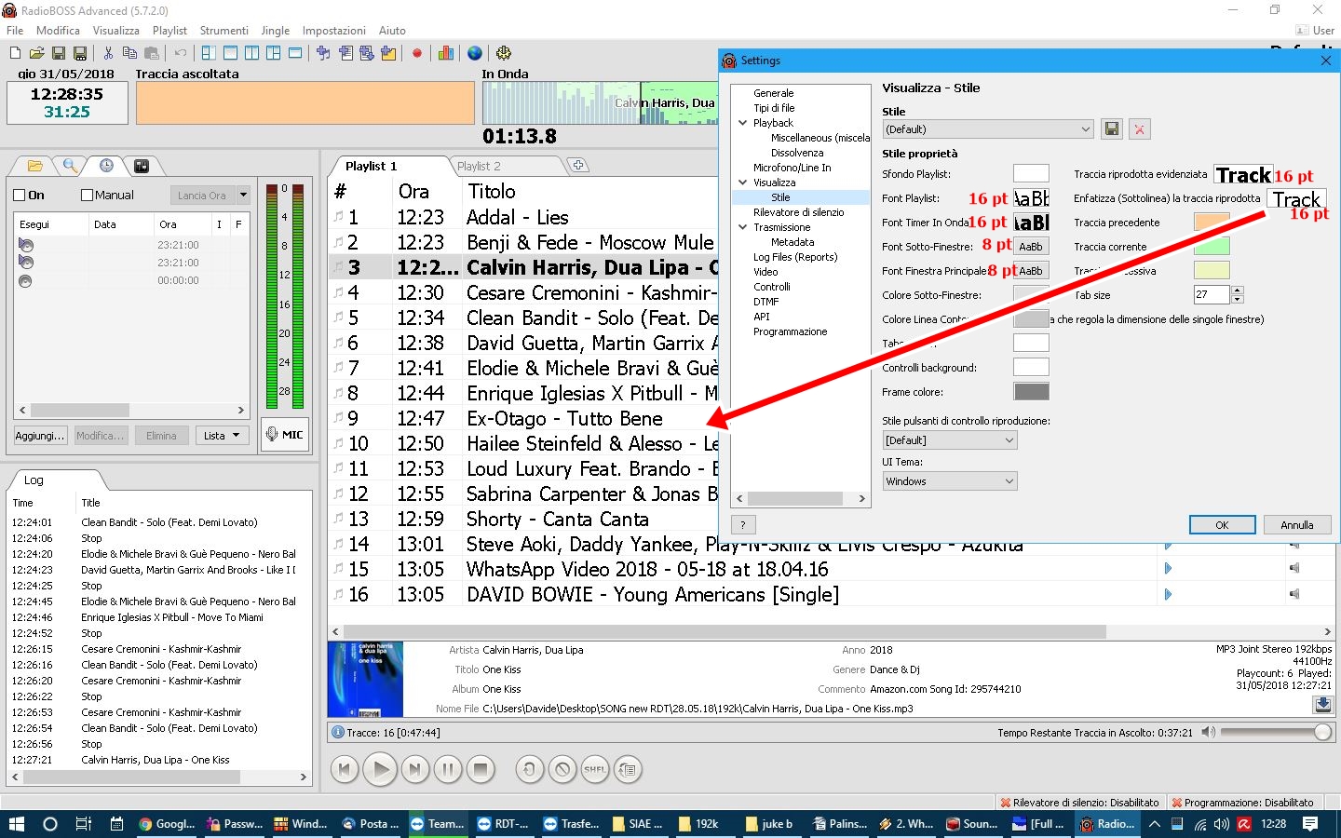Viewport: 1341px width, 838px height.
Task: Open settings with the gear toolbar icon
Action: pyautogui.click(x=504, y=53)
